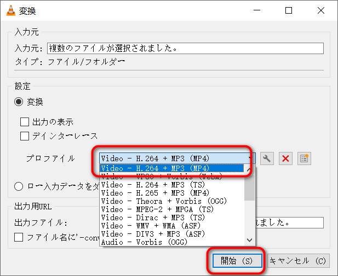Close the 変換 dialog
Screen dimensions: 338x276
pos(321,10)
